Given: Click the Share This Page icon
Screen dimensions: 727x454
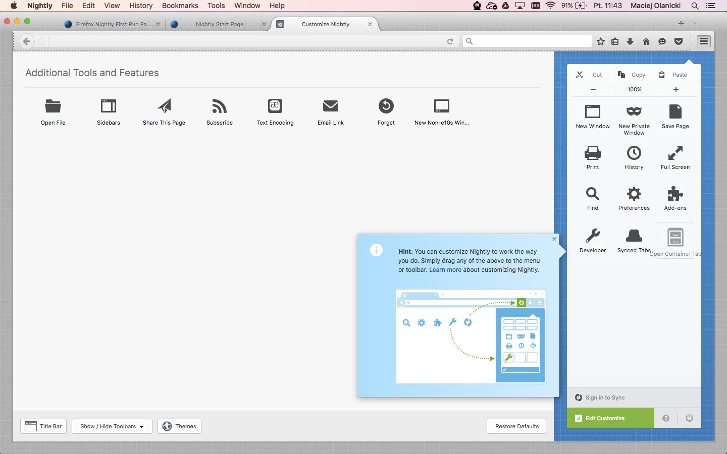Looking at the screenshot, I should 164,106.
